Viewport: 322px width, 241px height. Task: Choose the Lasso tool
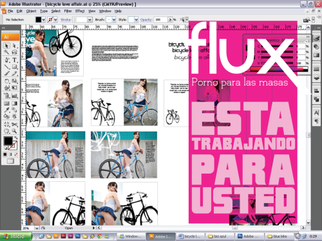[x=14, y=52]
